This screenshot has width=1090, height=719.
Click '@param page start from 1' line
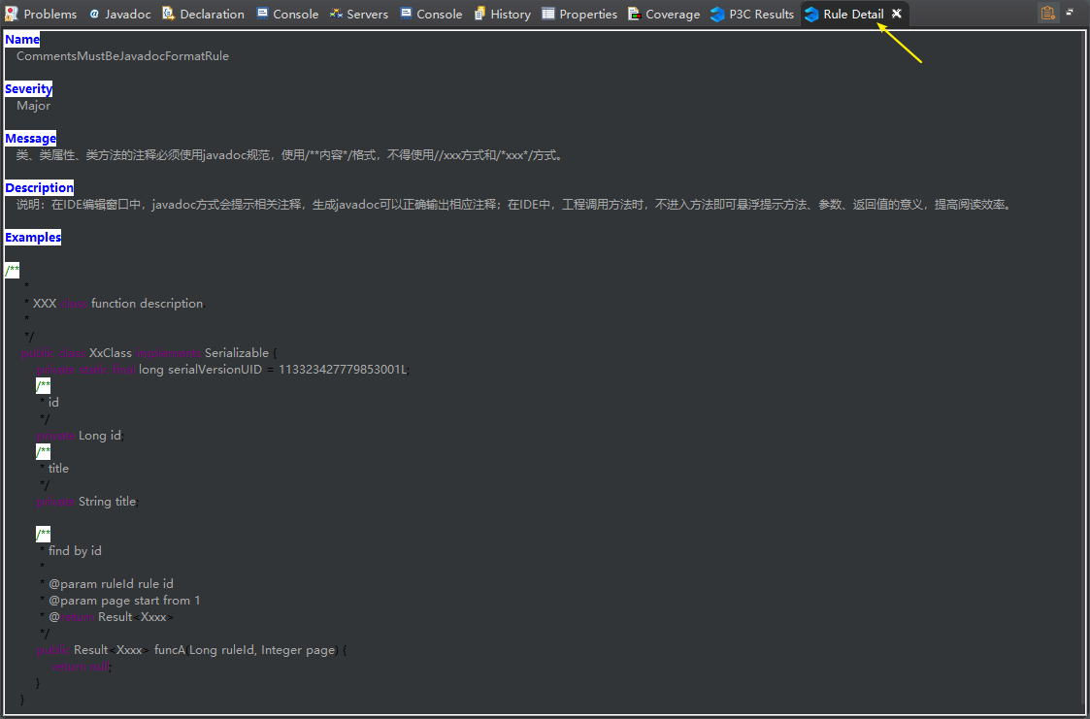[x=120, y=601]
